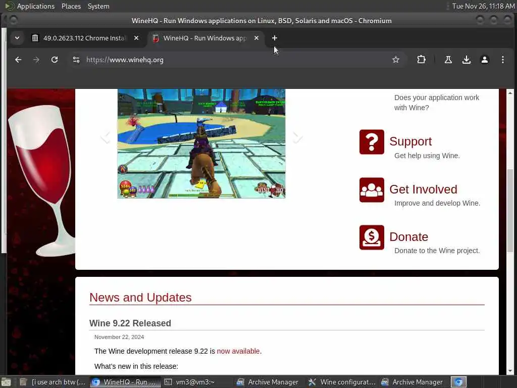517x388 pixels.
Task: Open the profile avatar menu
Action: 484,60
